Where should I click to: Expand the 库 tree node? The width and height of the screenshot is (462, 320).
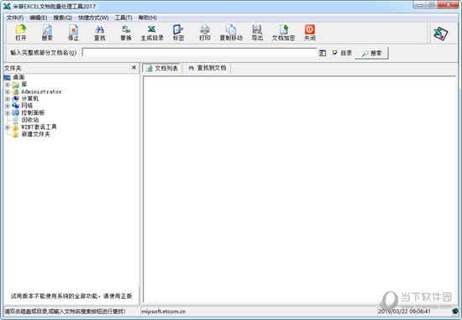[x=8, y=85]
